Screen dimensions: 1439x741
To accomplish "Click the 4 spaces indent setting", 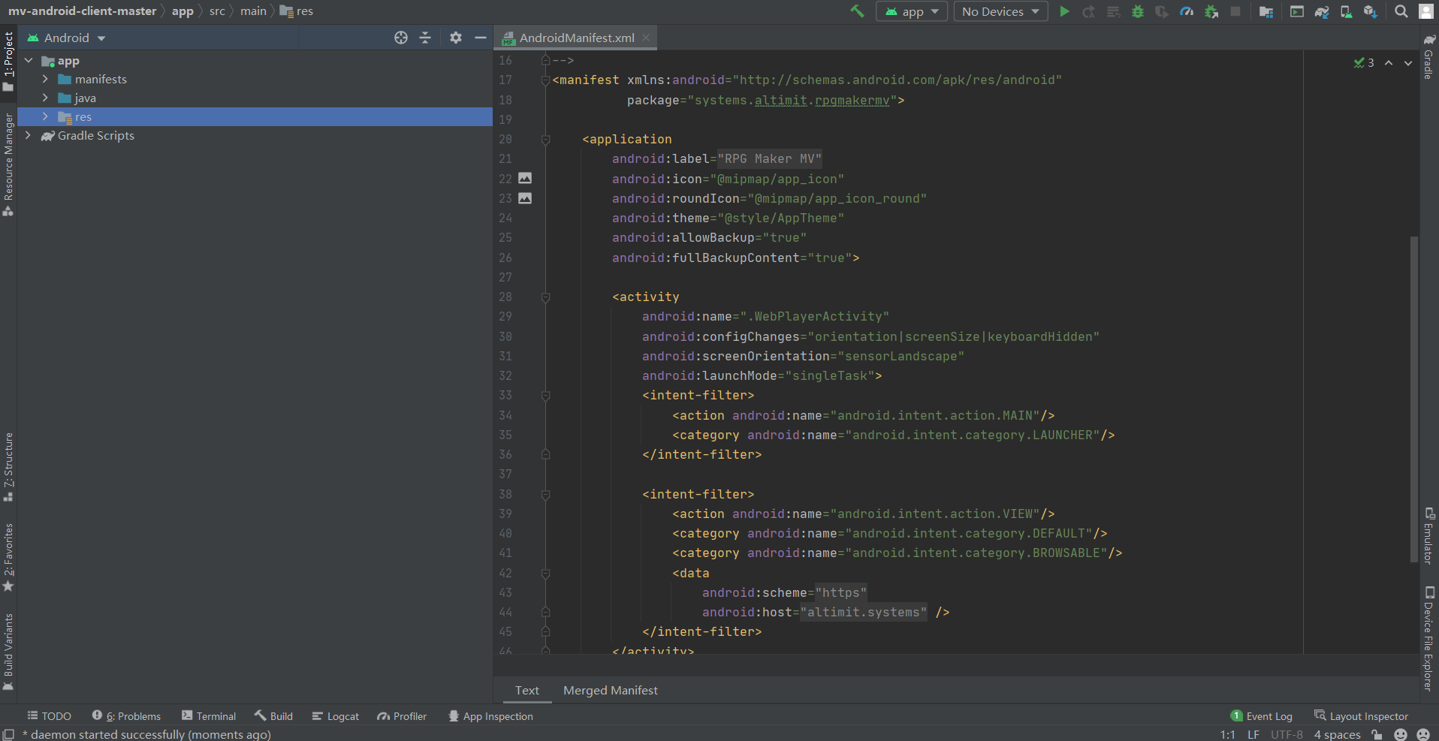I will click(x=1337, y=734).
